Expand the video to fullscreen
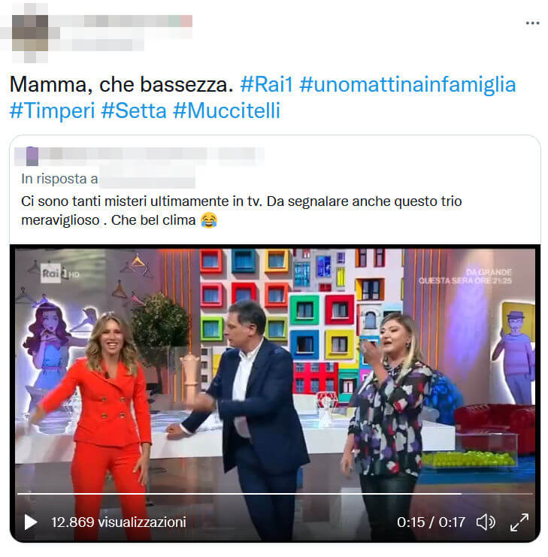Screen dimensions: 548x557 519,522
